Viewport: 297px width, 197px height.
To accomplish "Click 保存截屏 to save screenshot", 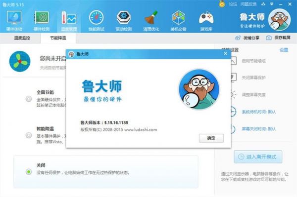I will (x=278, y=38).
